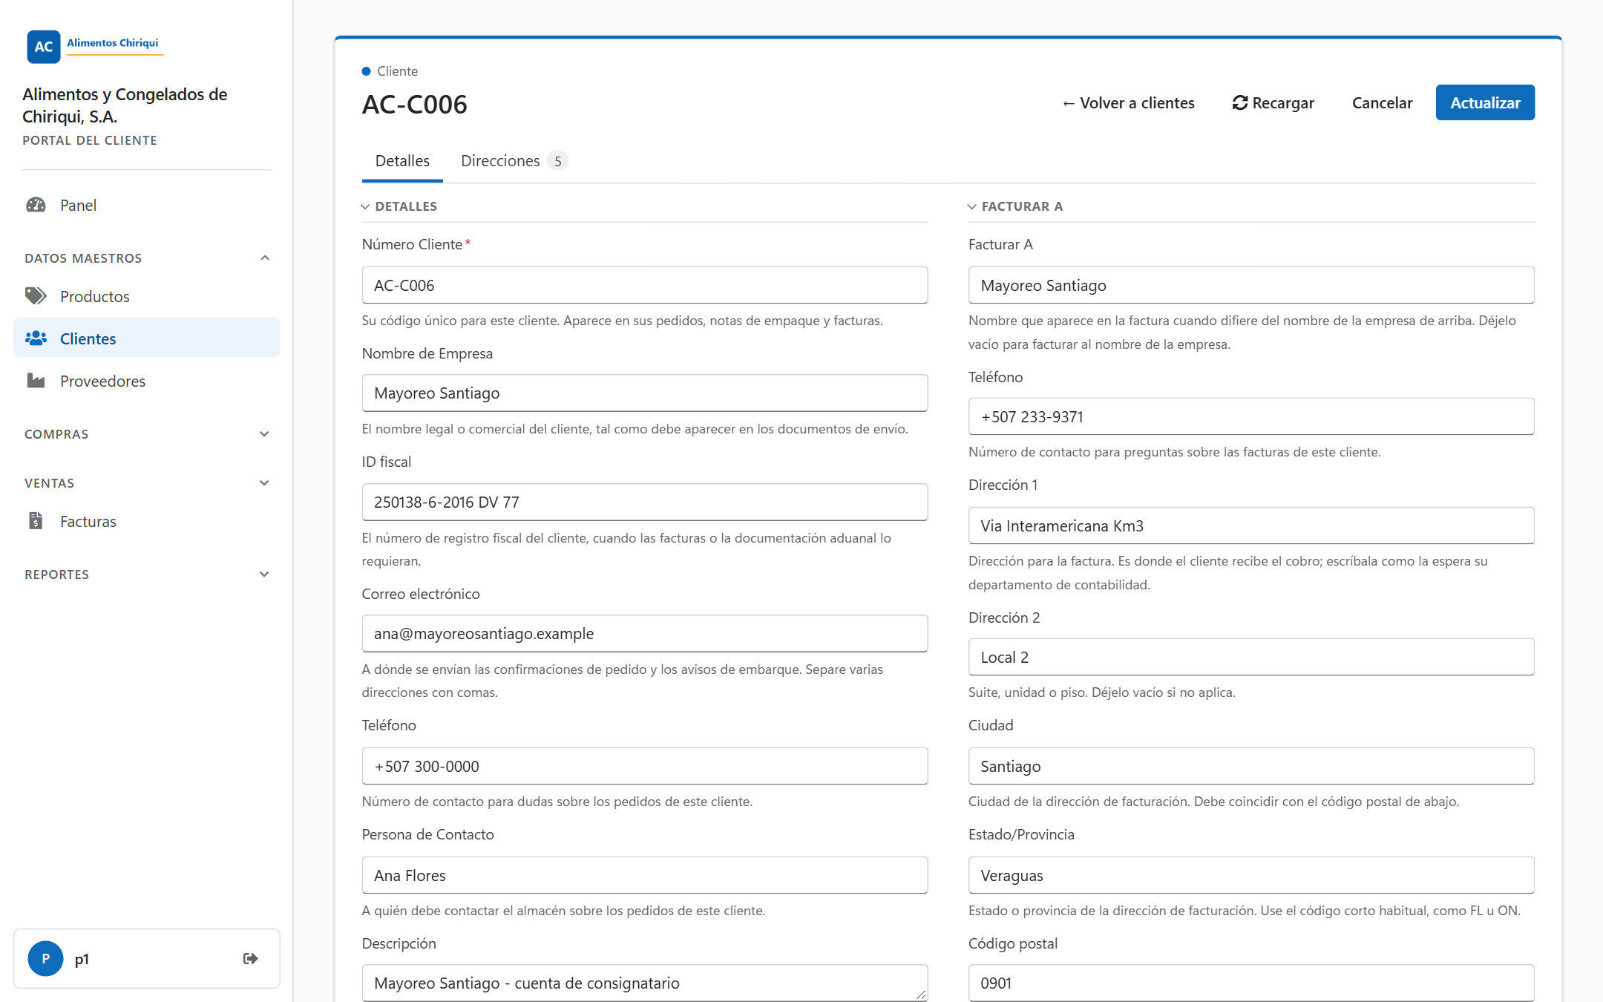
Task: Click the Ciudad field
Action: [1251, 766]
